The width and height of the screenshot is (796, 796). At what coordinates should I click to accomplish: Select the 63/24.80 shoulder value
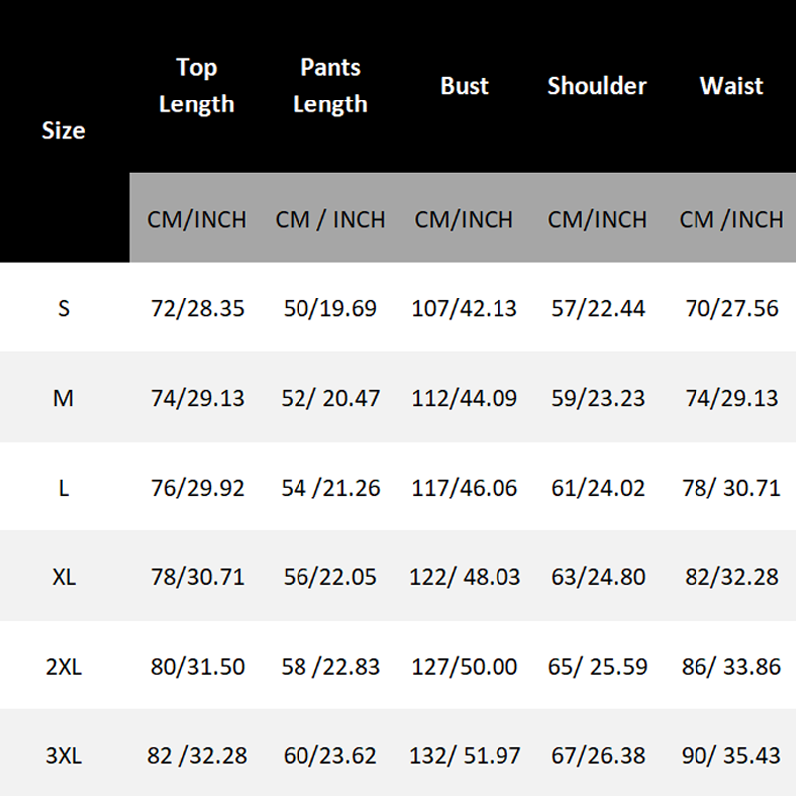tap(597, 577)
